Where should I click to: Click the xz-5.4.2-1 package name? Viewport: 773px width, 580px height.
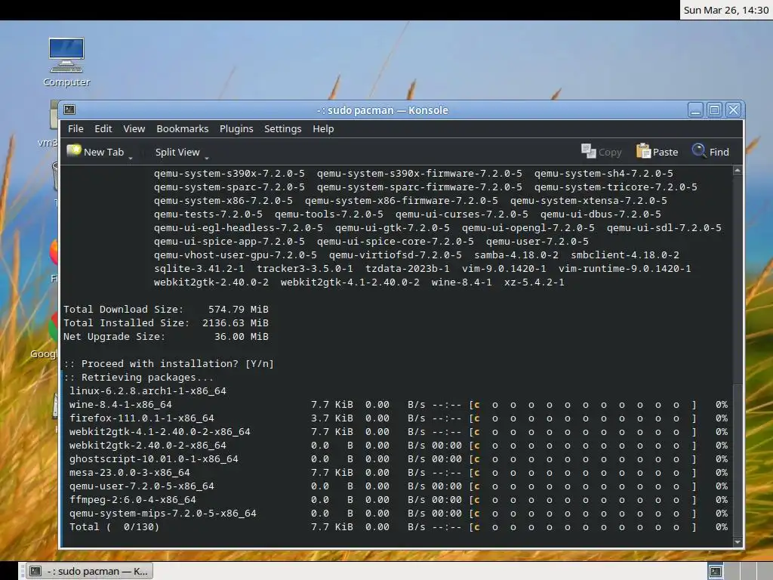click(x=534, y=282)
